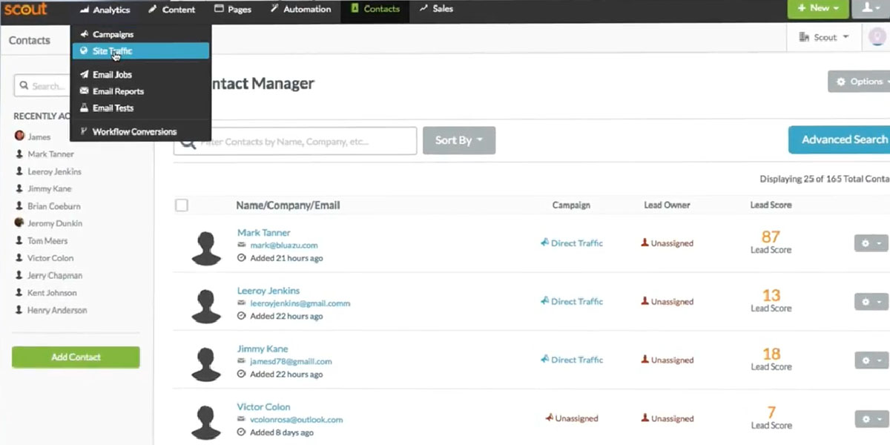Screen dimensions: 890x445
Task: Open the Scout account switcher dropdown
Action: tap(824, 37)
